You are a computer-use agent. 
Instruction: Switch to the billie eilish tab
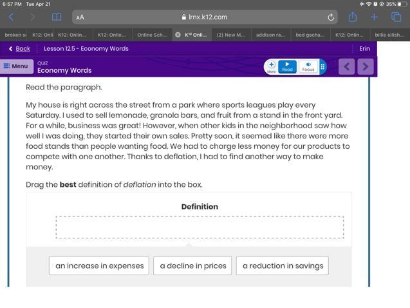[389, 35]
